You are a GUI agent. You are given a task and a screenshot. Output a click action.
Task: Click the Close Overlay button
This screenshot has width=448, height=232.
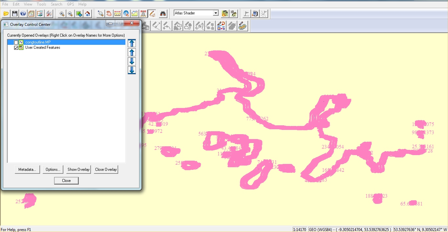tap(106, 170)
